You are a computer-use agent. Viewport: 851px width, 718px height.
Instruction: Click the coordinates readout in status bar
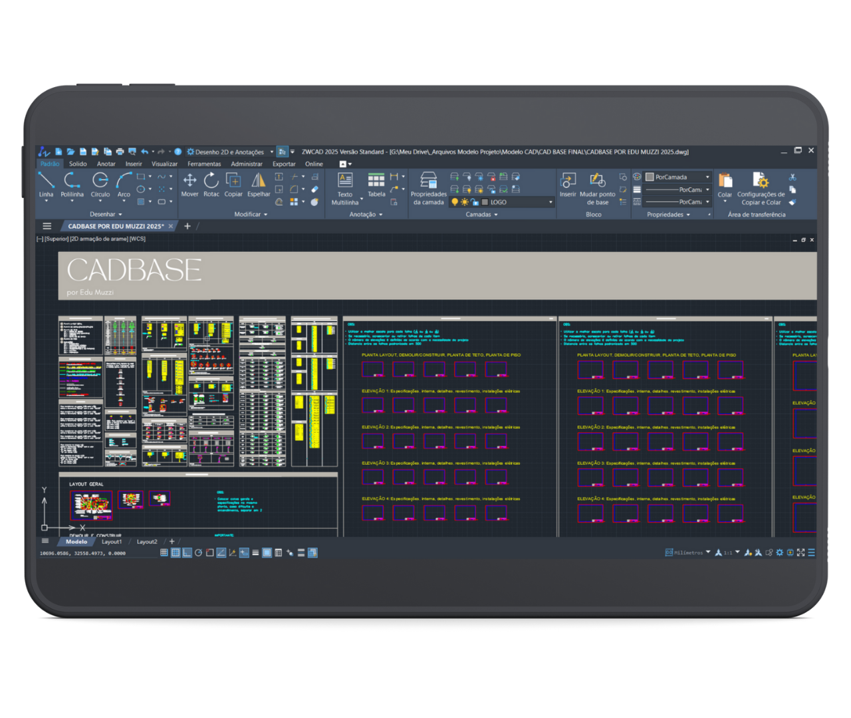click(82, 553)
